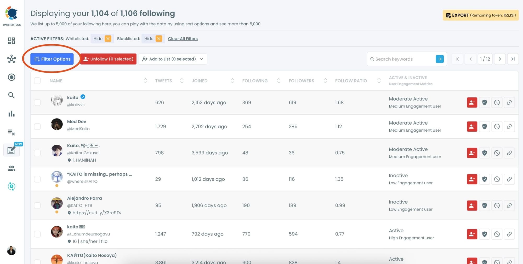Open the list-remove icon in sidebar
Viewport: 523px width, 264px height.
coord(12,132)
